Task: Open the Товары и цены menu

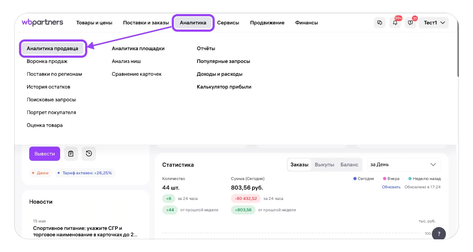Action: point(94,23)
